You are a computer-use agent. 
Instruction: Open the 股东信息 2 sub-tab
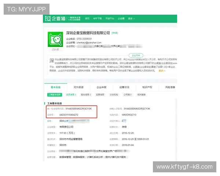(86, 95)
